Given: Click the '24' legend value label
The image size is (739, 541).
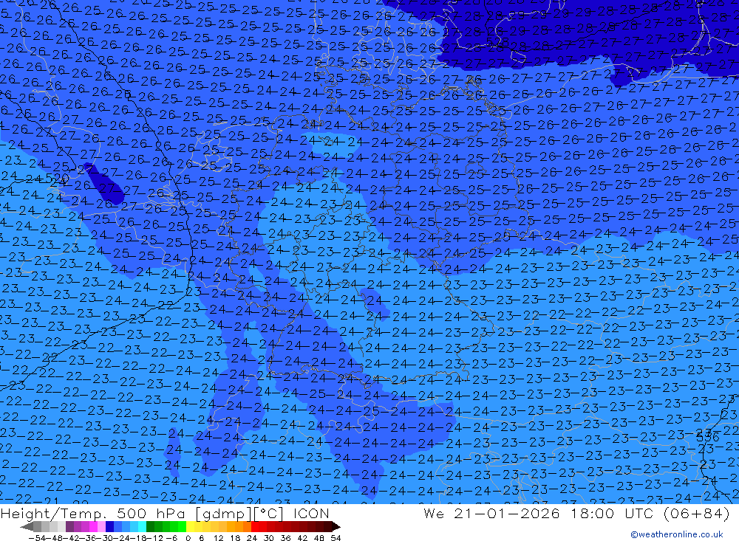Looking at the screenshot, I should click(252, 538).
